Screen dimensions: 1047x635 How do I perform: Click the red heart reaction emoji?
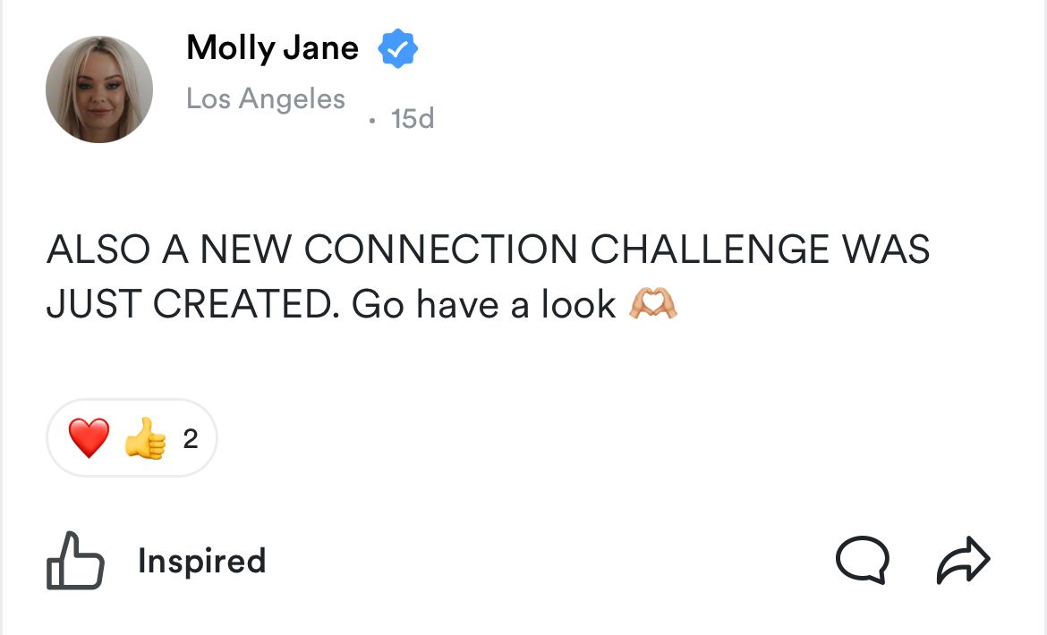pos(89,438)
